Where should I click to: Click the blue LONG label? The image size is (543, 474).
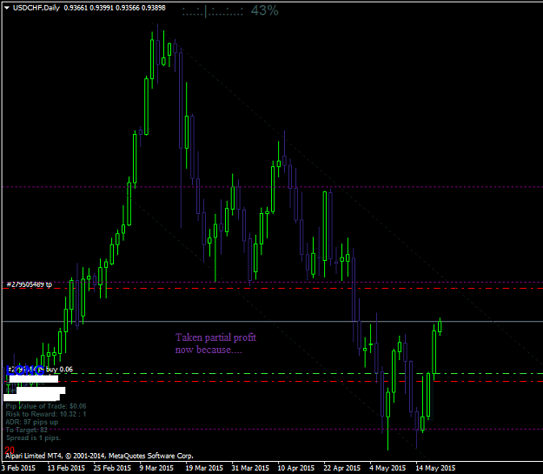click(25, 371)
